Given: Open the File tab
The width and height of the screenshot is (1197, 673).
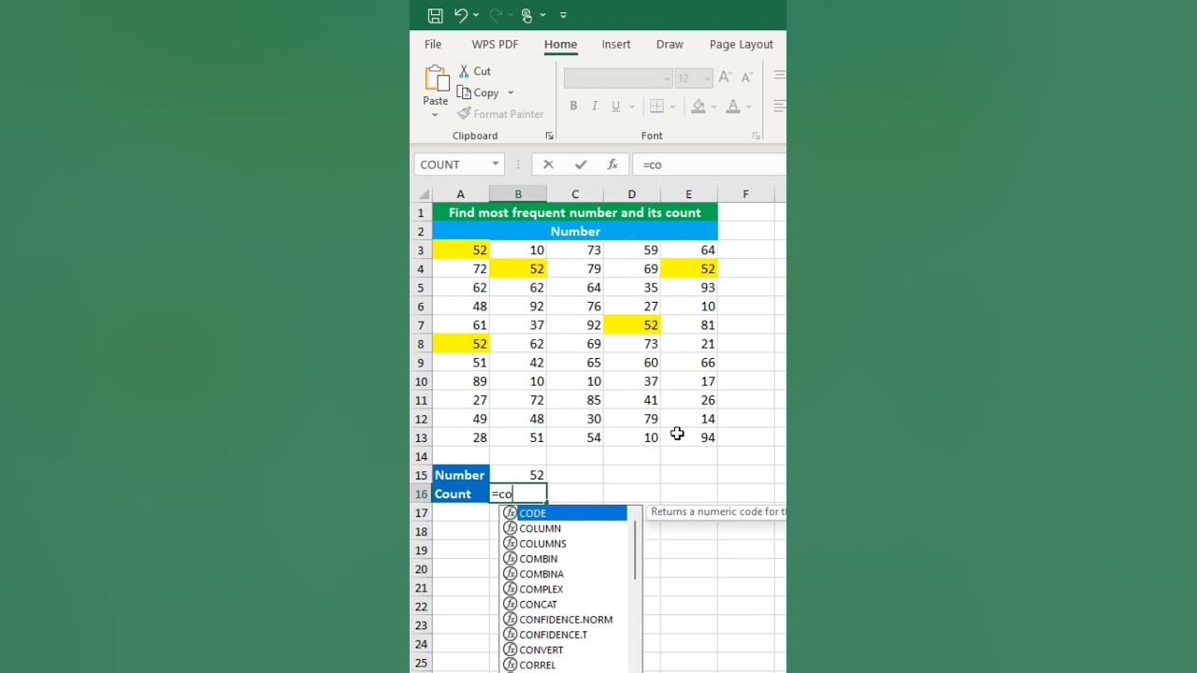Looking at the screenshot, I should pyautogui.click(x=433, y=44).
